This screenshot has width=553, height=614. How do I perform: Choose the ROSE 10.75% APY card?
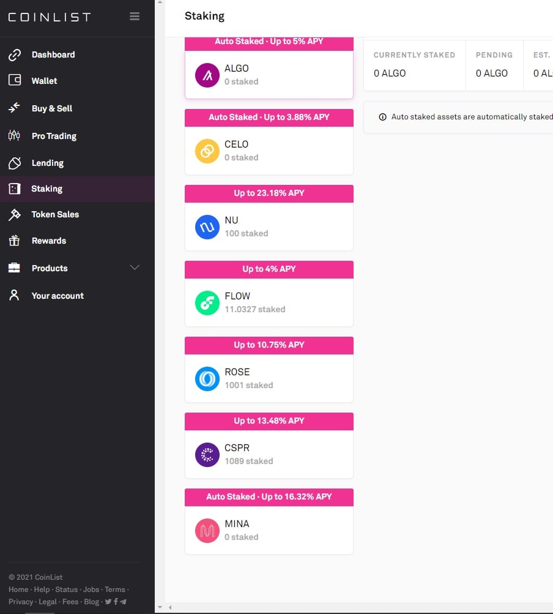[269, 370]
